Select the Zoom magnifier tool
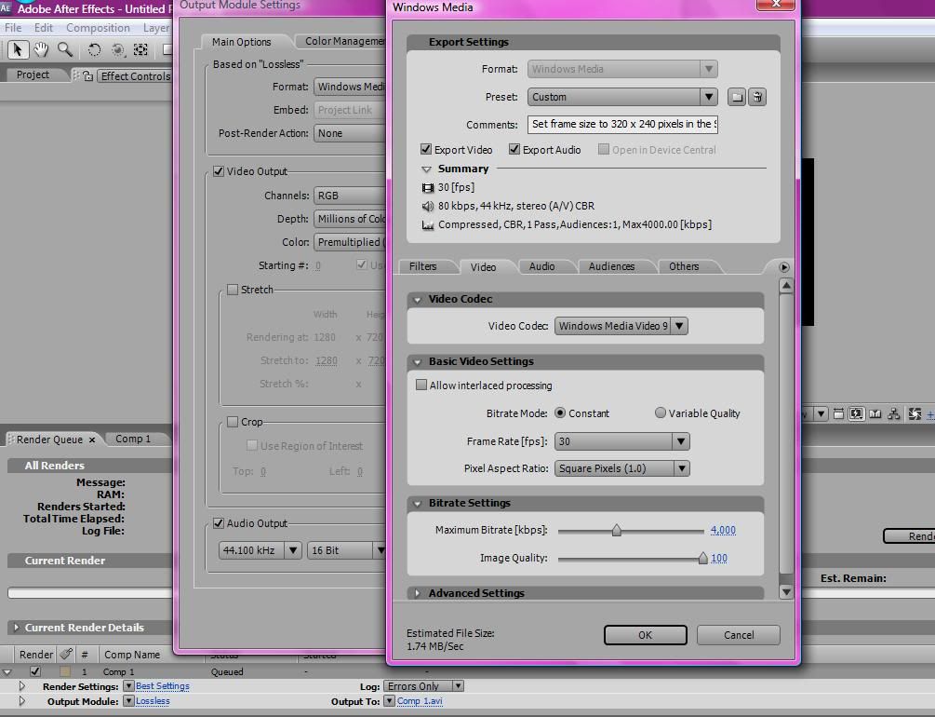This screenshot has height=717, width=935. point(65,49)
